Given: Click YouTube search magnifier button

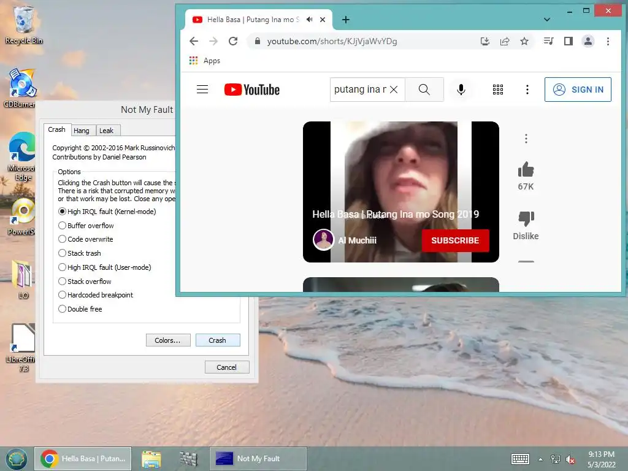Looking at the screenshot, I should 424,90.
